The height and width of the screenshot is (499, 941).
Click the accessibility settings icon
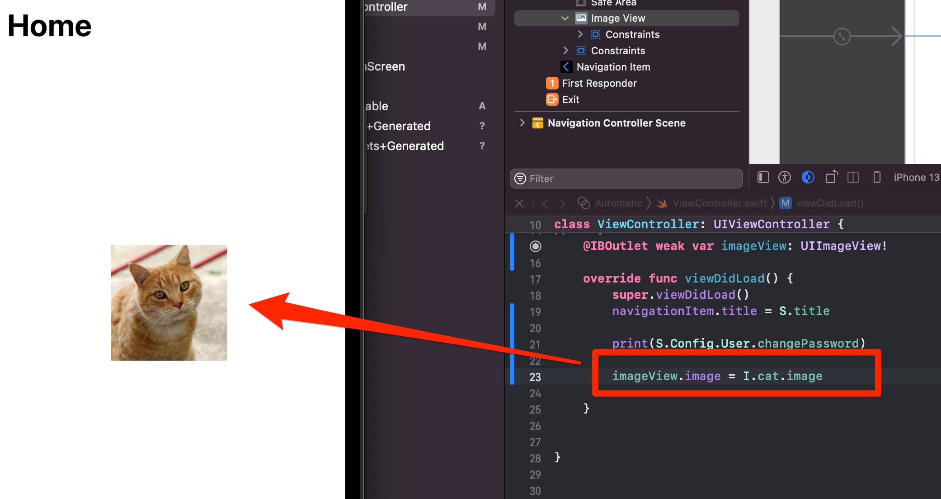(785, 178)
